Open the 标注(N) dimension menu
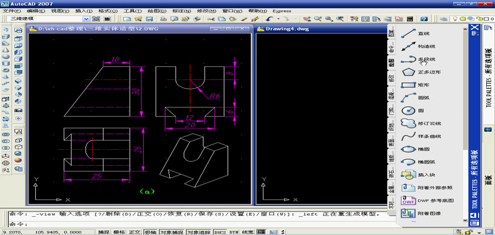Screen dimensions: 495x235 pyautogui.click(x=181, y=11)
